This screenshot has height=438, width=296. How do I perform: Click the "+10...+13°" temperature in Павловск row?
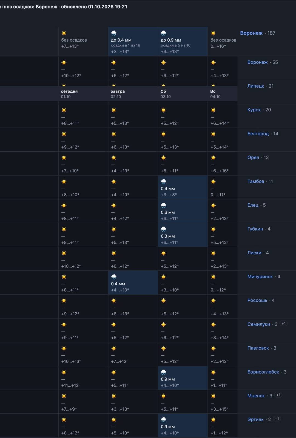[71, 361]
